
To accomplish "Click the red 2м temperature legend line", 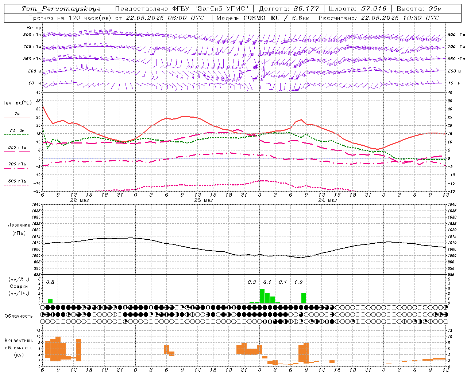I will (17, 118).
